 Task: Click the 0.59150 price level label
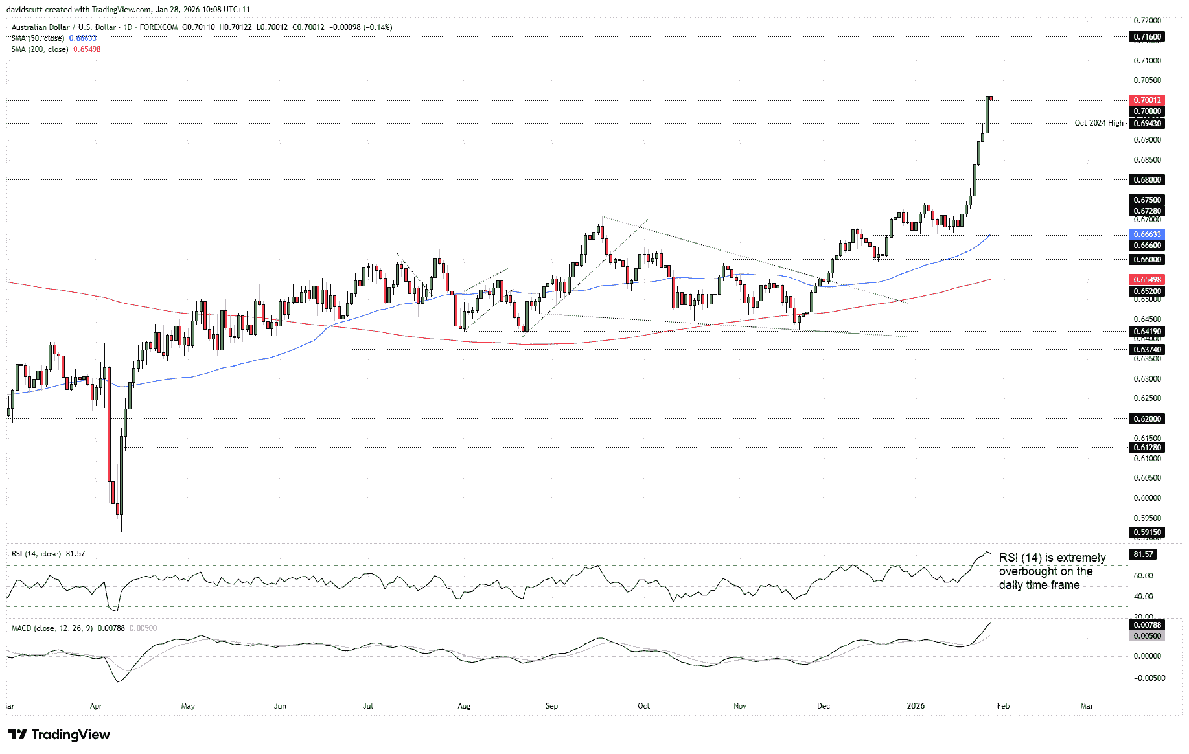tap(1147, 532)
